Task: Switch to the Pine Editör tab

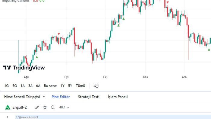Action: pos(61,97)
